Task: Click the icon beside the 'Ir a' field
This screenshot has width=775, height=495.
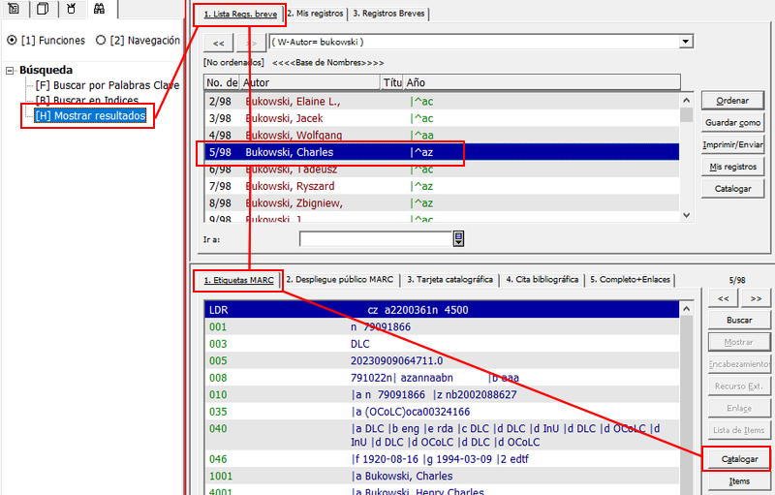Action: point(459,239)
